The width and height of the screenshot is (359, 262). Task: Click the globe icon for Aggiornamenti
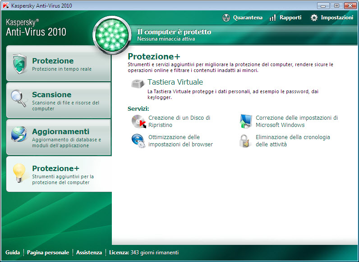[x=19, y=134]
